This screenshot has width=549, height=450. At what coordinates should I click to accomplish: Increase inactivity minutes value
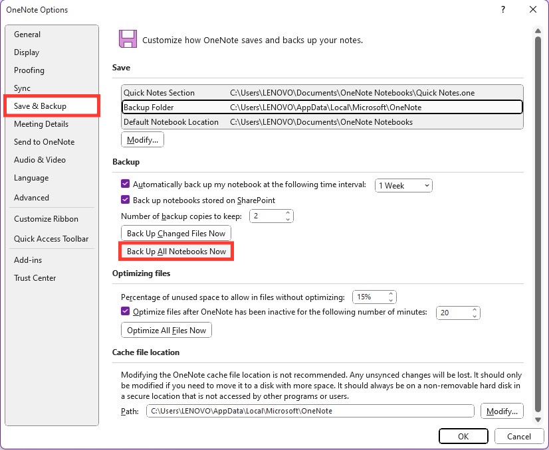pos(475,309)
